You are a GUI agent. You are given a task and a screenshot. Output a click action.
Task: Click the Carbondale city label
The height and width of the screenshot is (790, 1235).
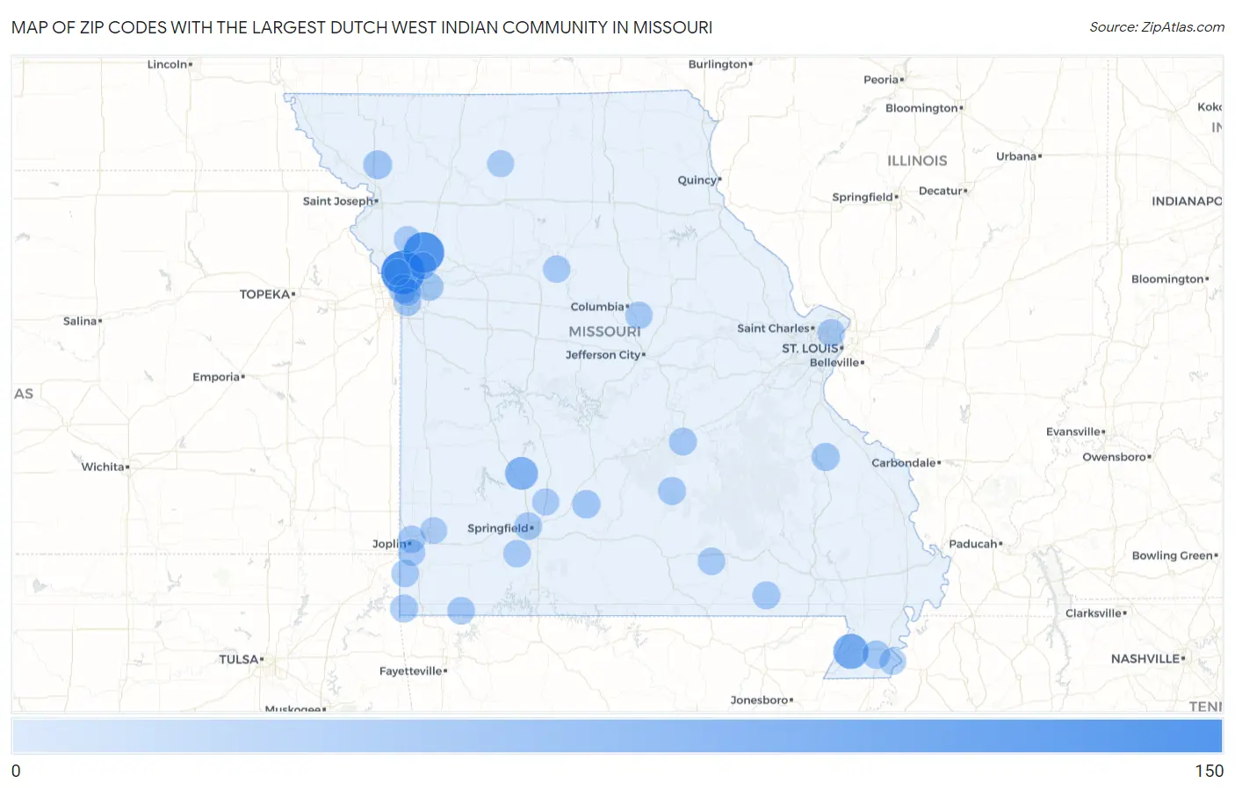(904, 462)
